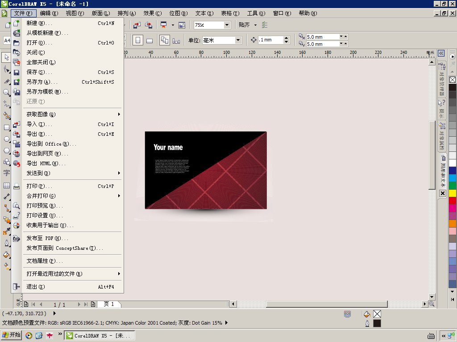Choose 打印预览 menu entry

click(67, 206)
